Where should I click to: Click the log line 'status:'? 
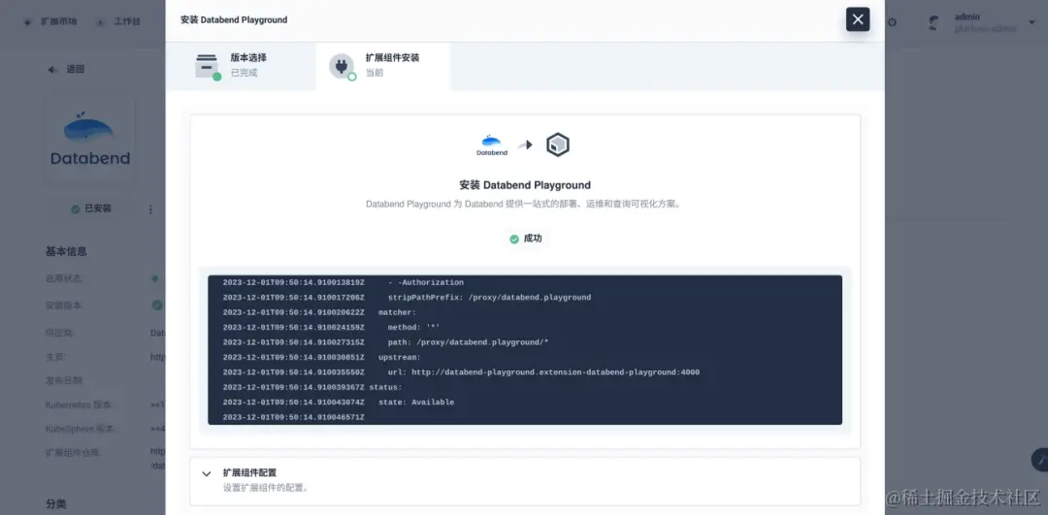[x=312, y=387]
